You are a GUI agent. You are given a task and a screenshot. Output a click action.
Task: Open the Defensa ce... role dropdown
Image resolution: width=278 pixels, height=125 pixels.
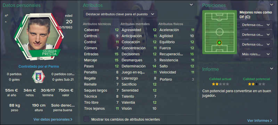click(x=256, y=34)
